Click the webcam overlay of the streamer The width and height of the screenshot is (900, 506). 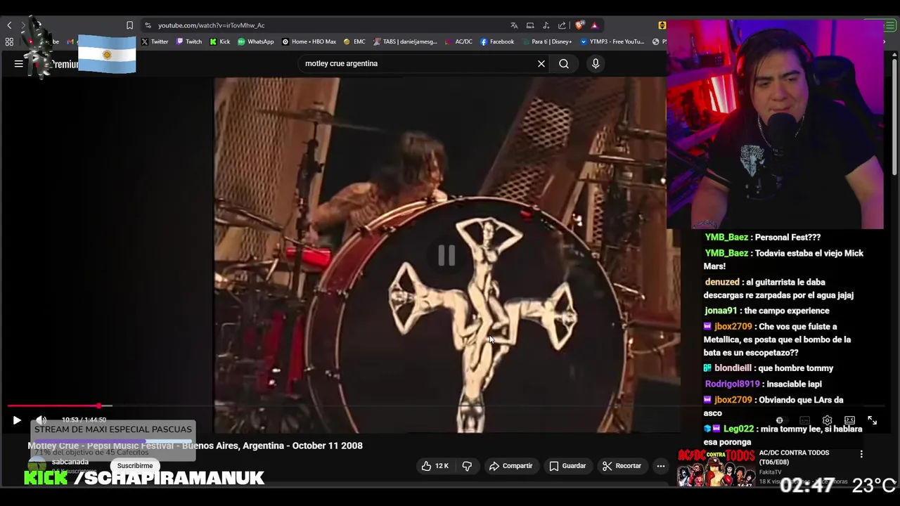click(x=775, y=124)
